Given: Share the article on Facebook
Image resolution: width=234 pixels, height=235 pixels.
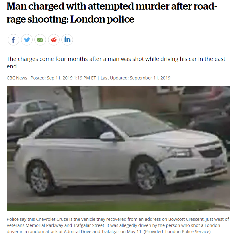Looking at the screenshot, I should coord(13,40).
